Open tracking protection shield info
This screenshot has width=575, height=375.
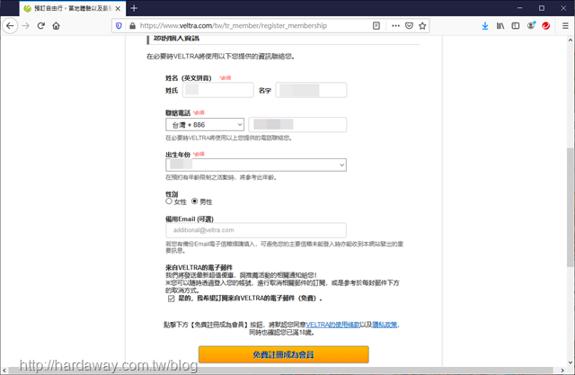[119, 26]
